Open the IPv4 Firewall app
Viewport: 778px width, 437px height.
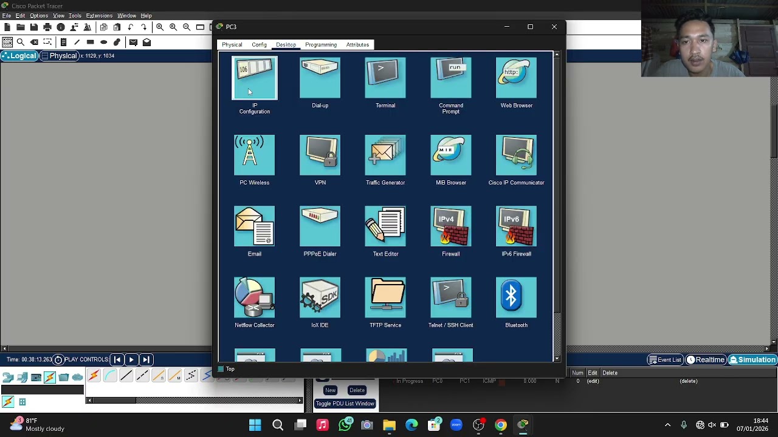coord(451,226)
